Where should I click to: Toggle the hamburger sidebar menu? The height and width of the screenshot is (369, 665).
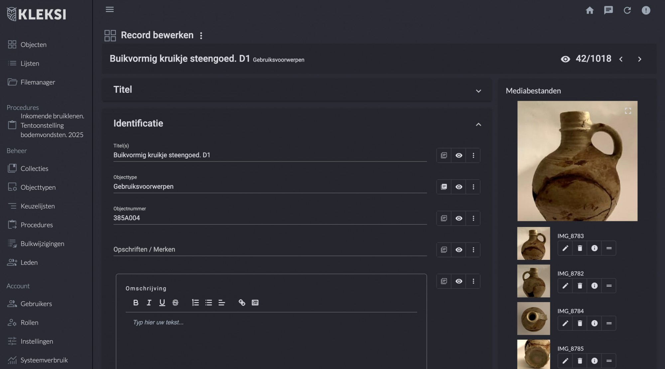click(110, 9)
